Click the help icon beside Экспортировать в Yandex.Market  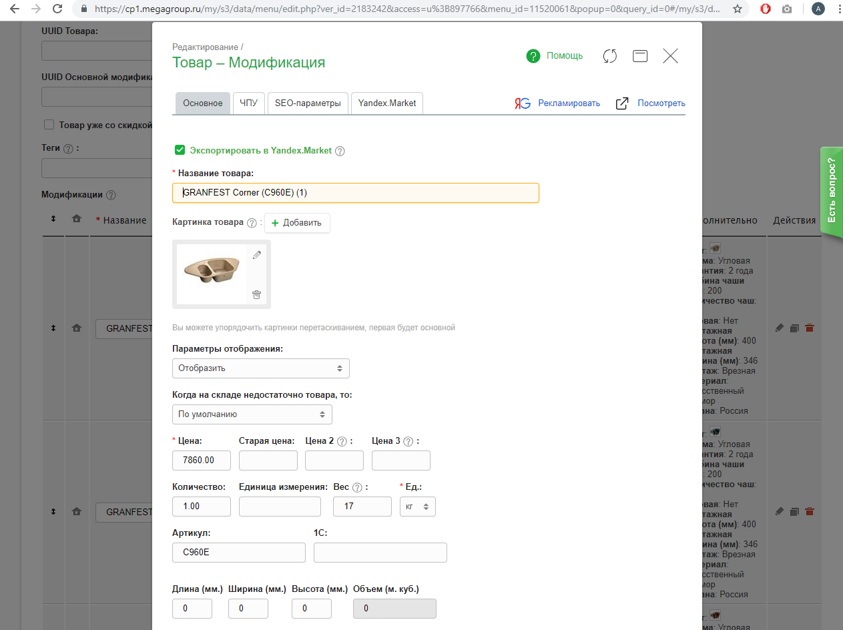click(x=340, y=151)
